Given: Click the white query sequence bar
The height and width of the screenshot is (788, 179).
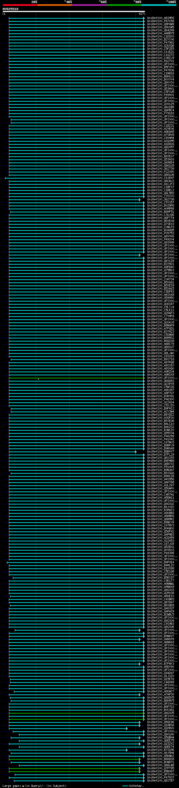Looking at the screenshot, I should [x=74, y=12].
